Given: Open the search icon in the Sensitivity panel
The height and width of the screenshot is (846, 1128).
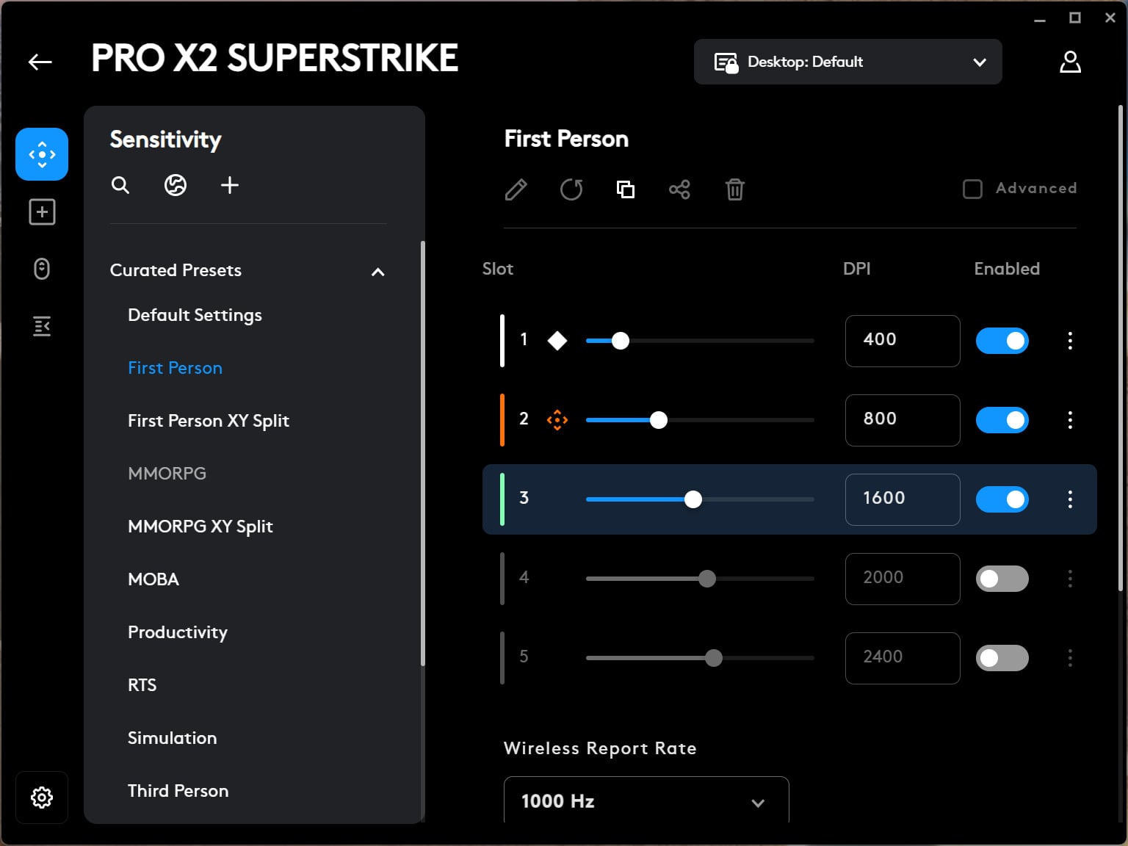Looking at the screenshot, I should point(120,185).
